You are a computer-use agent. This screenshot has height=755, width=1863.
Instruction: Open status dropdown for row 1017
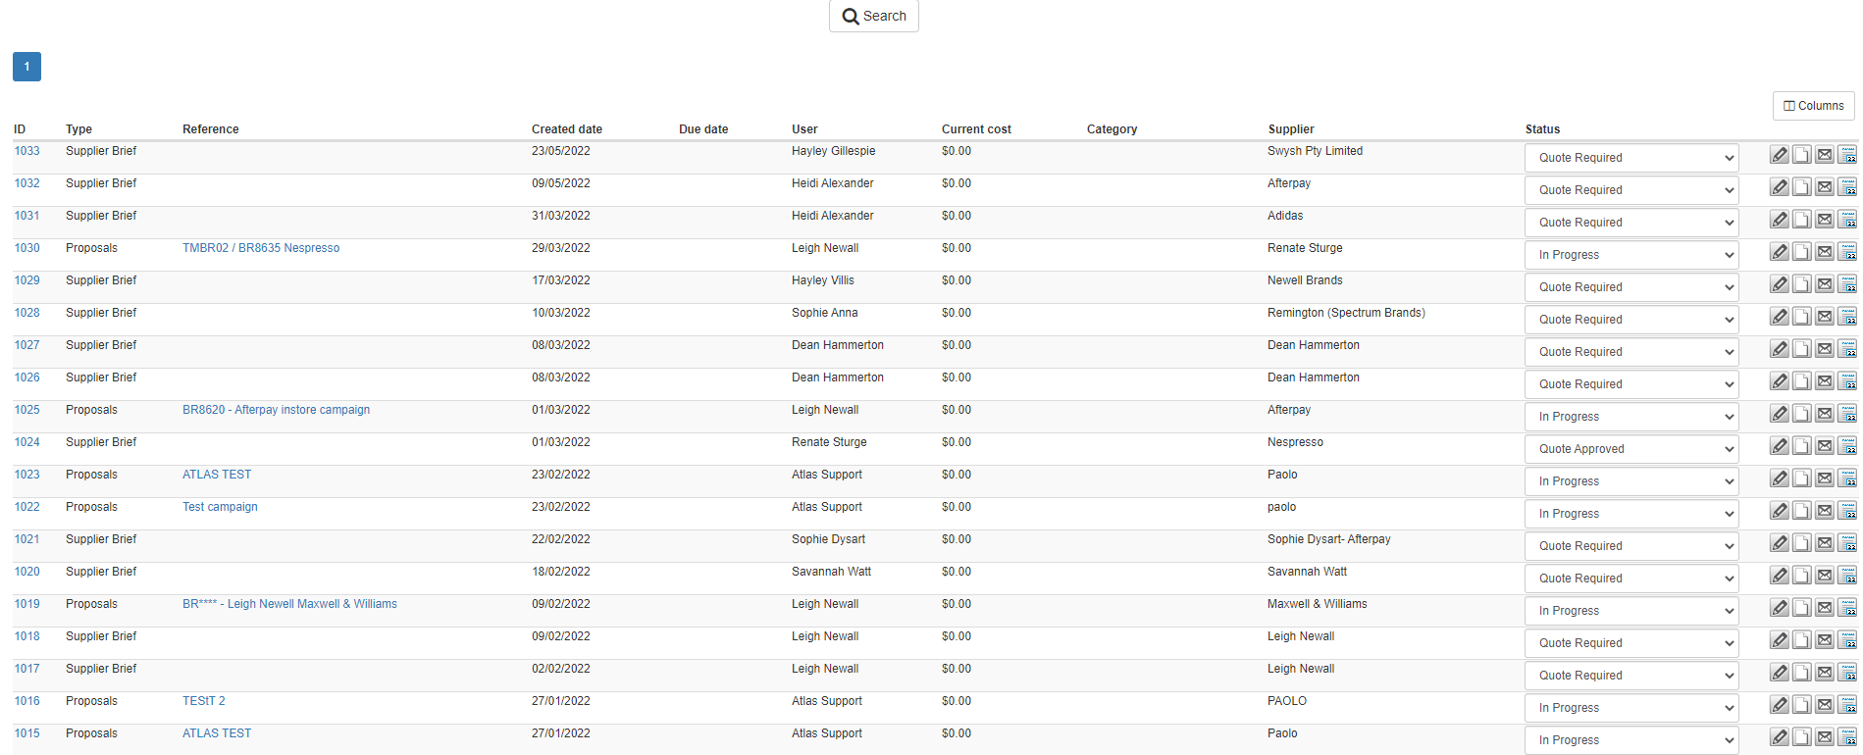coord(1631,676)
